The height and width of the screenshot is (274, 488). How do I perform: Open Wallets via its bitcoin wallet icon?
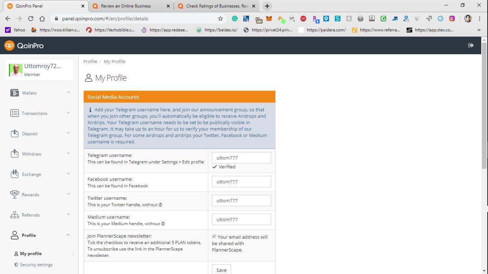click(15, 93)
